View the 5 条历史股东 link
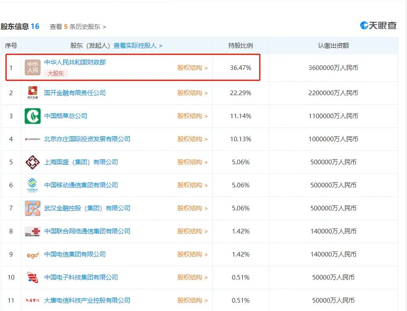The image size is (407, 311). click(78, 27)
